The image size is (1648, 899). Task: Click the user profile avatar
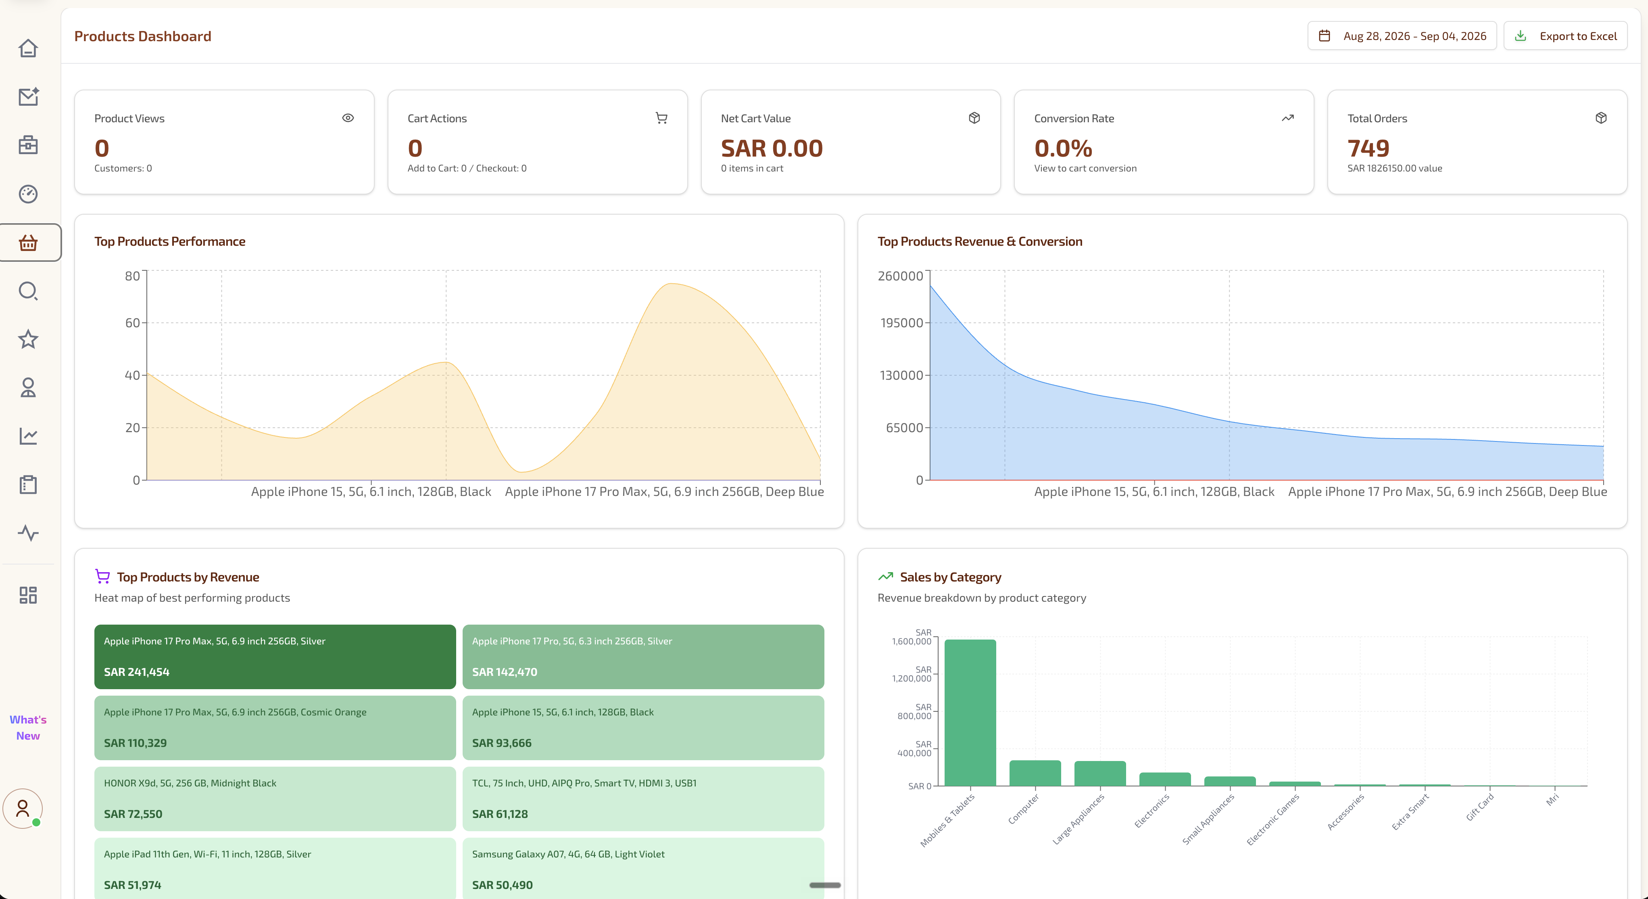coord(23,809)
